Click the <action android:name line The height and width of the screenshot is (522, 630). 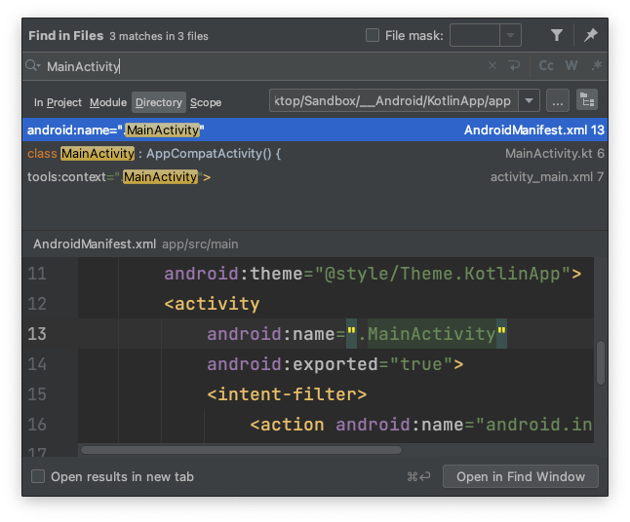click(420, 425)
